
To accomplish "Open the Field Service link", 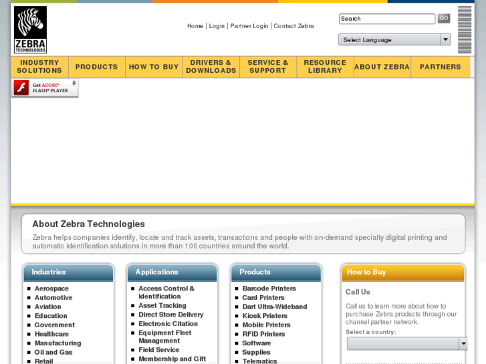I will (x=158, y=350).
